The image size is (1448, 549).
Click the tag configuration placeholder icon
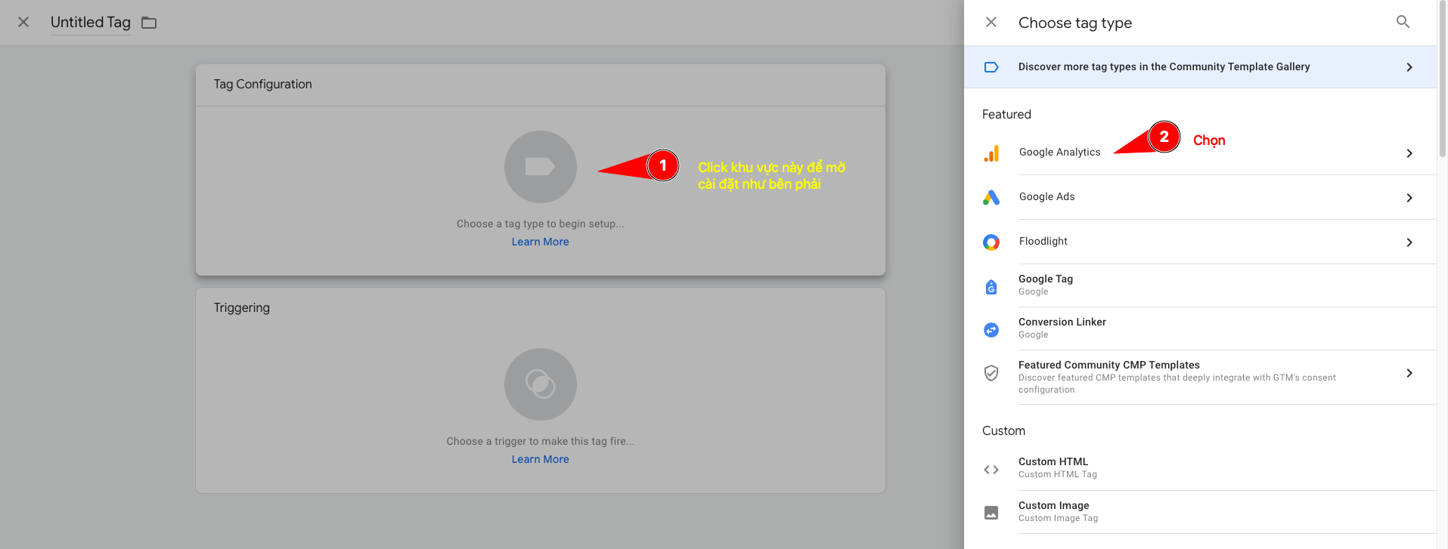pos(540,167)
